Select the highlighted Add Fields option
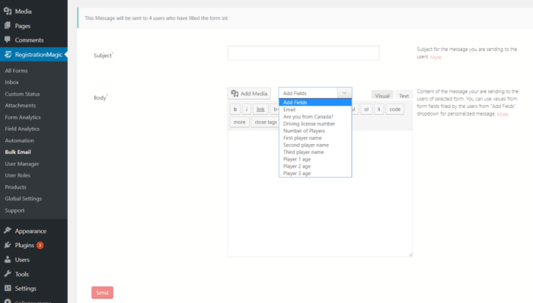This screenshot has height=303, width=533. point(315,102)
